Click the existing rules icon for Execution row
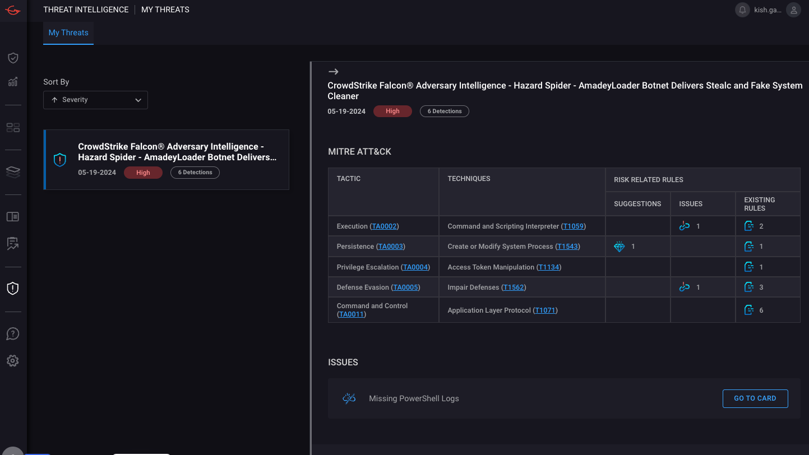The width and height of the screenshot is (809, 455). (748, 226)
